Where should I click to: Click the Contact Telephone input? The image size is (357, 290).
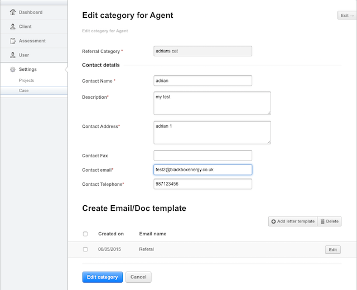pos(203,184)
